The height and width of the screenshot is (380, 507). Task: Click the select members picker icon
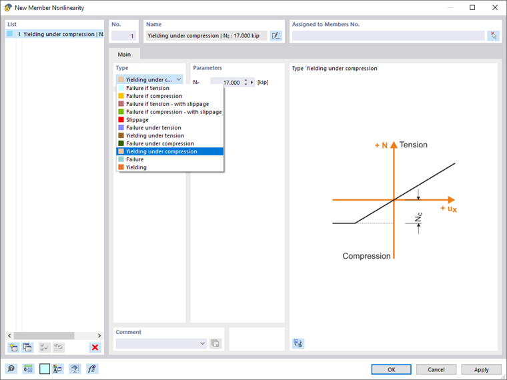pos(493,35)
